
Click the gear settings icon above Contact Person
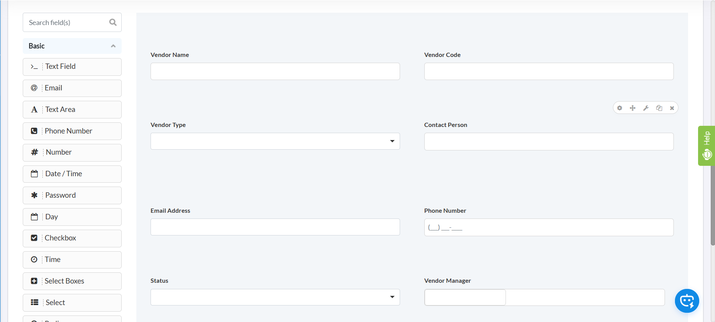pyautogui.click(x=620, y=108)
